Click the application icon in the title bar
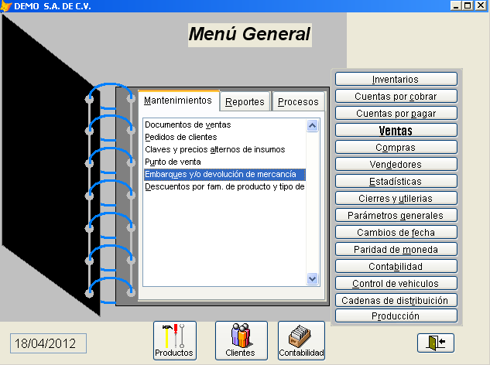The height and width of the screenshot is (365, 490). [5, 6]
